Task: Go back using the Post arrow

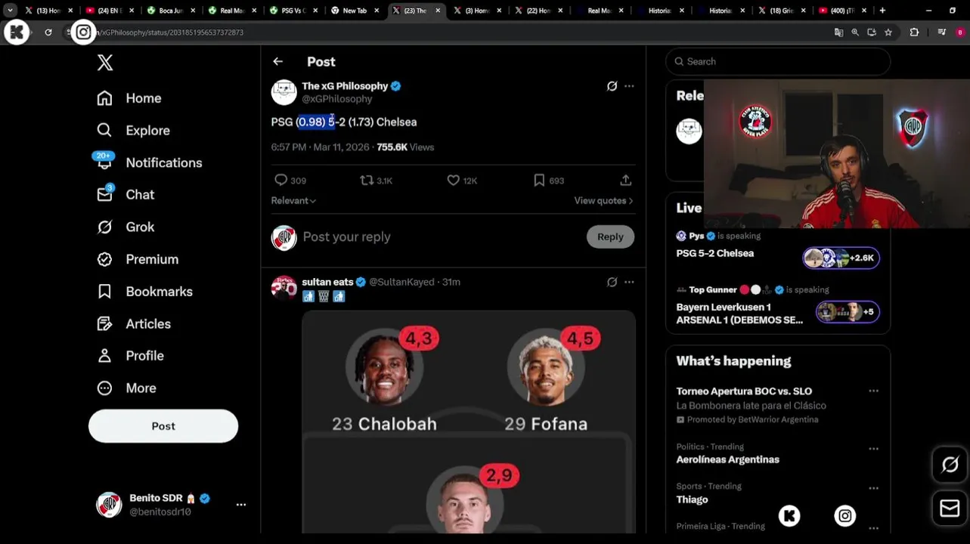Action: pyautogui.click(x=277, y=62)
